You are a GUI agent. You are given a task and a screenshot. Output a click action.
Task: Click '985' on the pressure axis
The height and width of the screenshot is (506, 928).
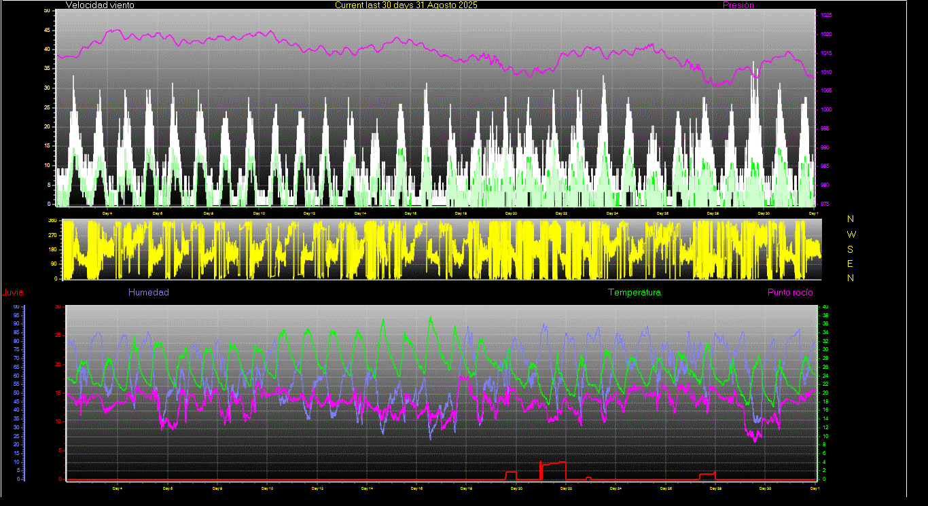tap(825, 166)
